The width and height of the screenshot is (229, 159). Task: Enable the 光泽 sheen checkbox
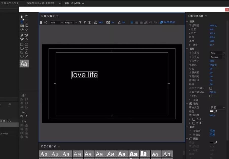[194, 119]
